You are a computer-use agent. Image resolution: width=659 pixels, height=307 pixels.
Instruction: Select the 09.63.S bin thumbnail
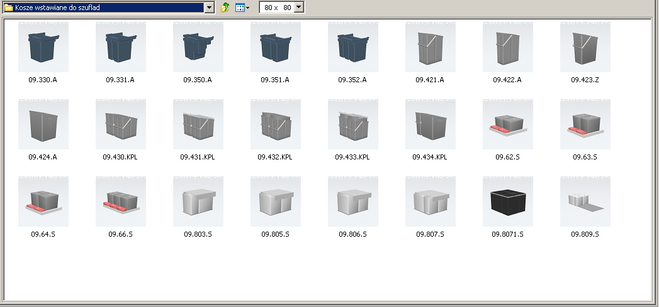(x=585, y=124)
